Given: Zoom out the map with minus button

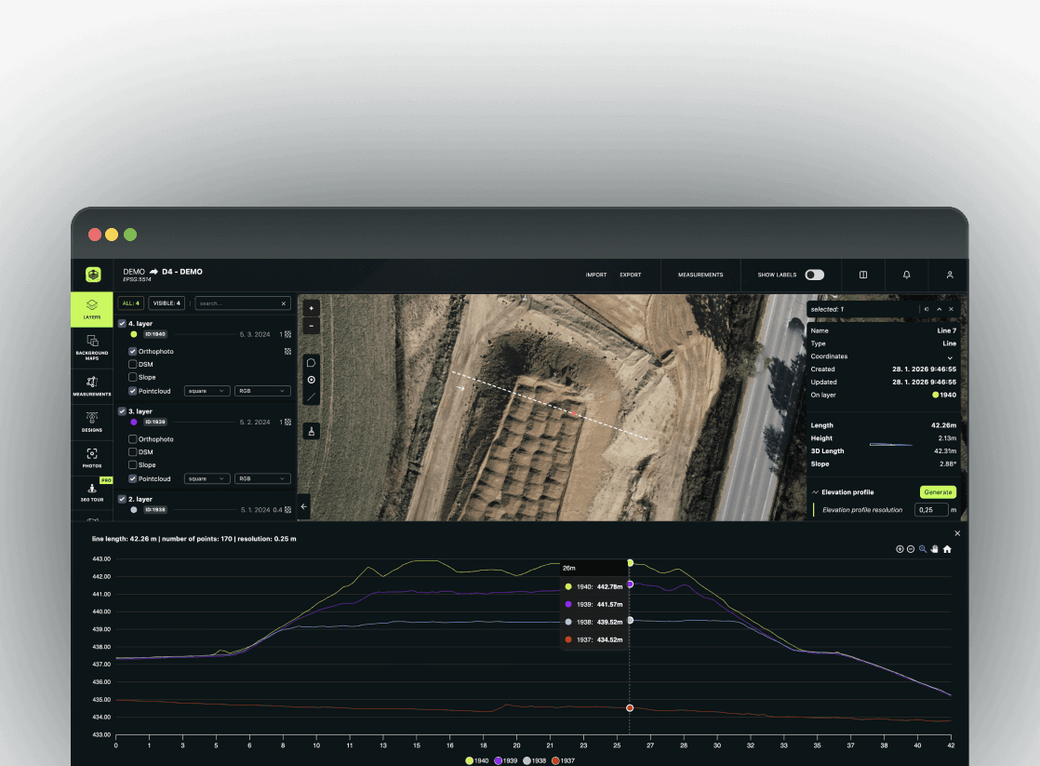Looking at the screenshot, I should [311, 326].
